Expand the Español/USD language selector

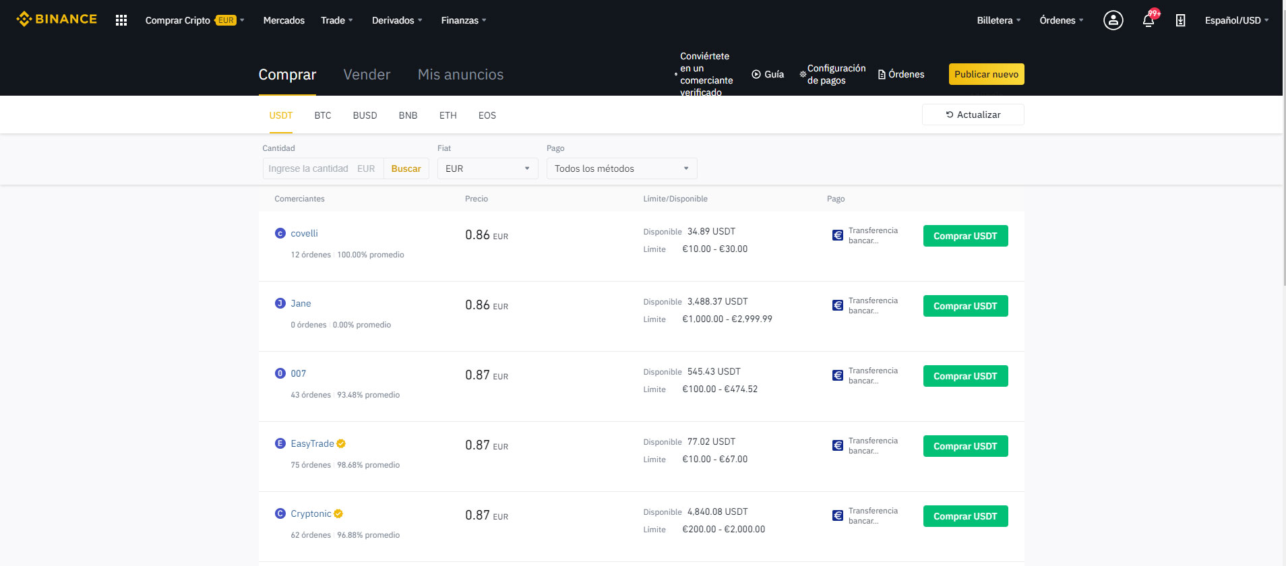coord(1236,20)
